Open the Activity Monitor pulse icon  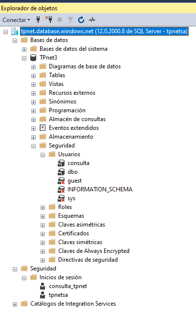(92, 20)
